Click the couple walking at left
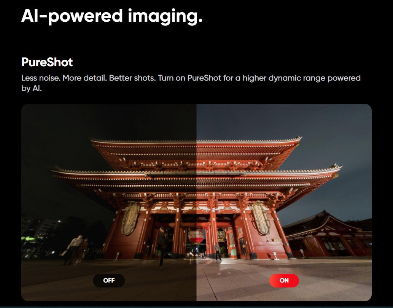 pyautogui.click(x=76, y=249)
